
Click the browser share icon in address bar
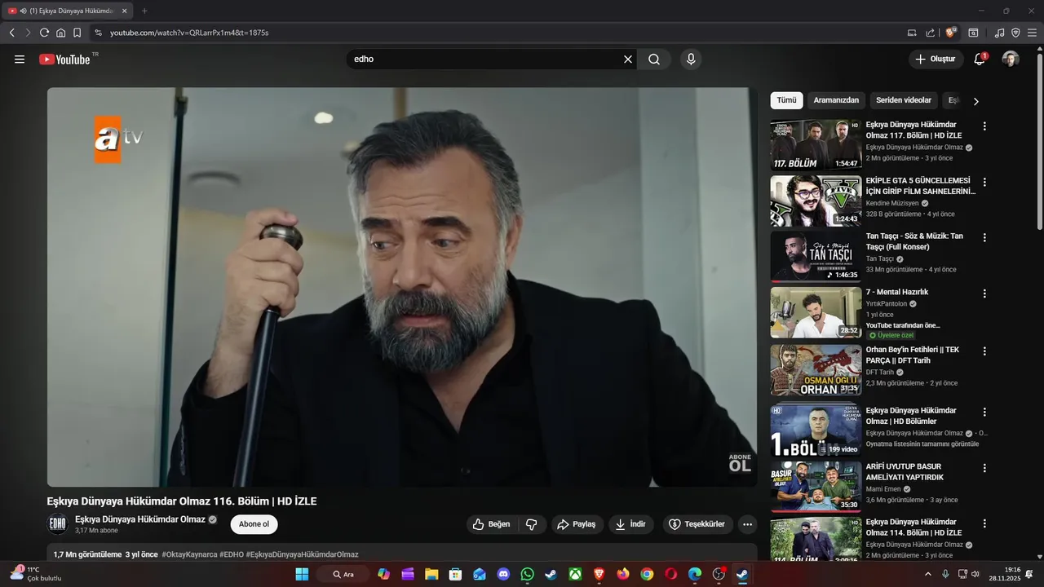coord(930,33)
